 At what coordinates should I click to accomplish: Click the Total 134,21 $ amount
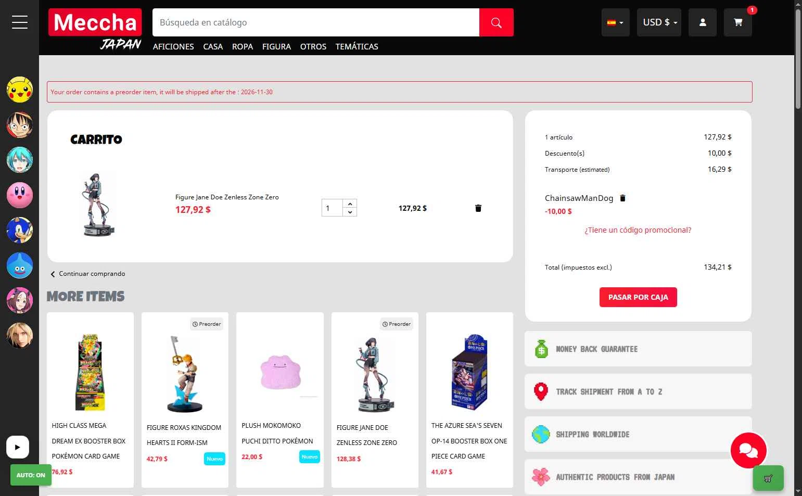coord(718,267)
